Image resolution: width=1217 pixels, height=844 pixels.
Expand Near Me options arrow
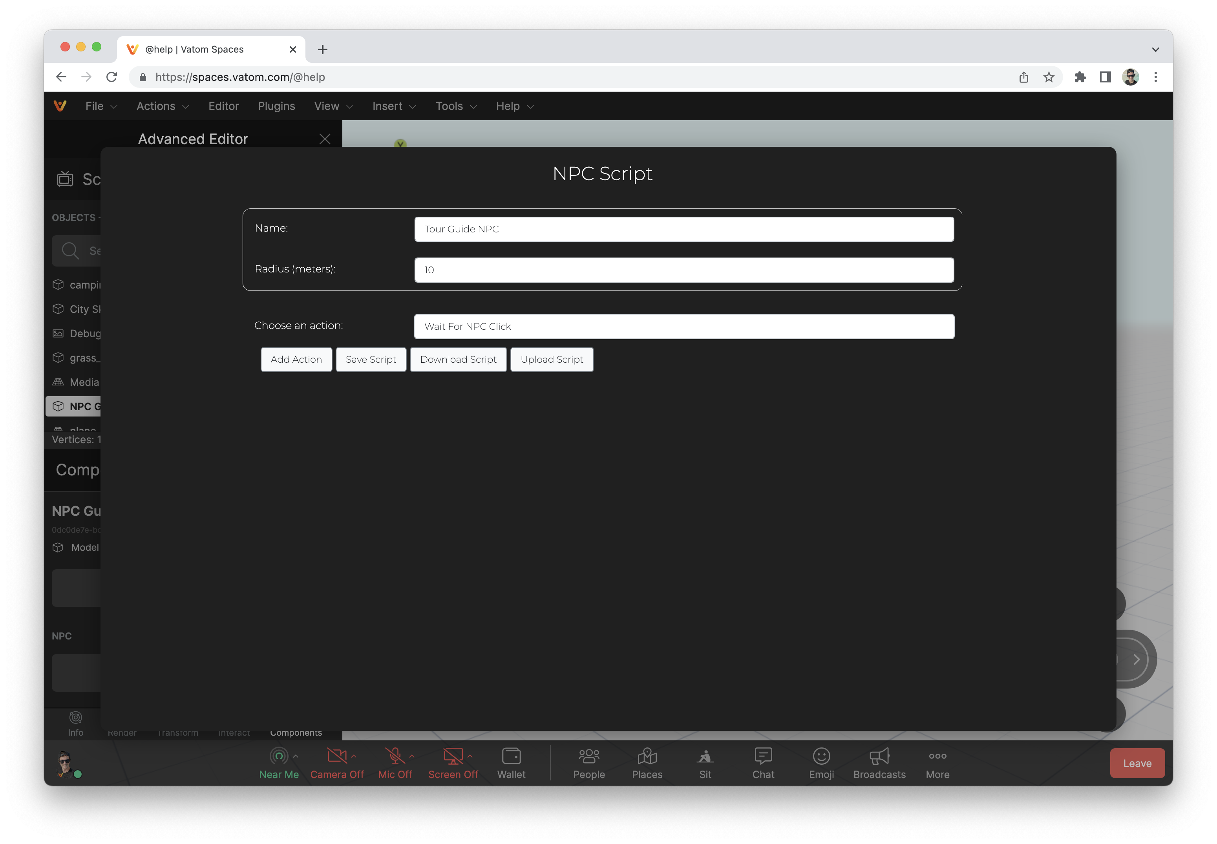pos(296,756)
